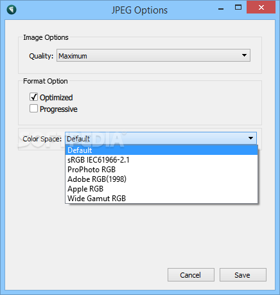Maximize the JPEG Options window
Viewport: 280px width, 295px height.
click(x=238, y=8)
